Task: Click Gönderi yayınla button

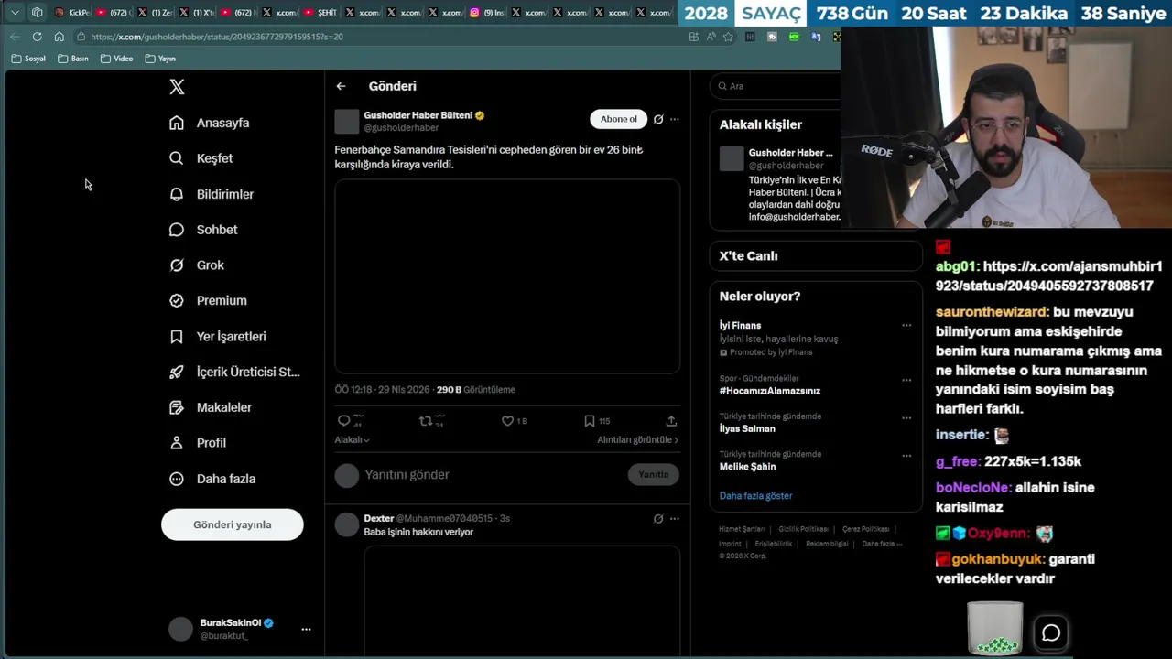Action: [x=233, y=524]
